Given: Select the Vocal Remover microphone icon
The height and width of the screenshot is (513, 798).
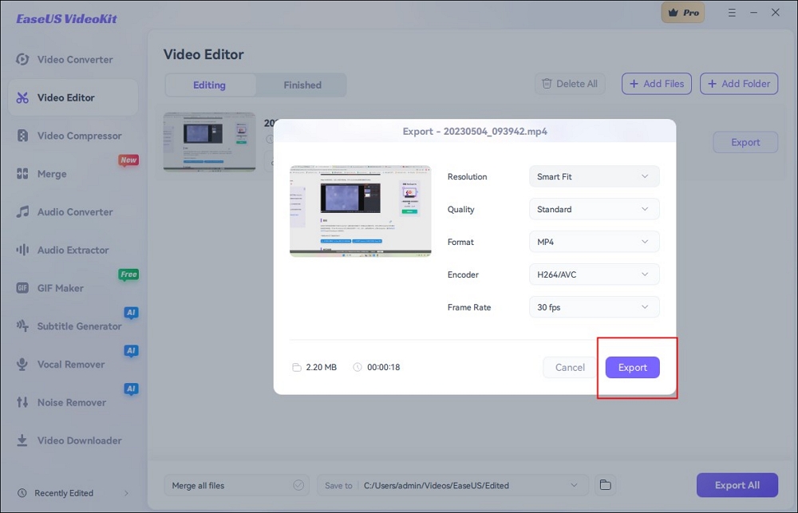Looking at the screenshot, I should (22, 365).
